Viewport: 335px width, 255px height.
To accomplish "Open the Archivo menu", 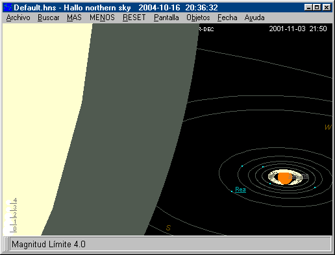I will (18, 18).
